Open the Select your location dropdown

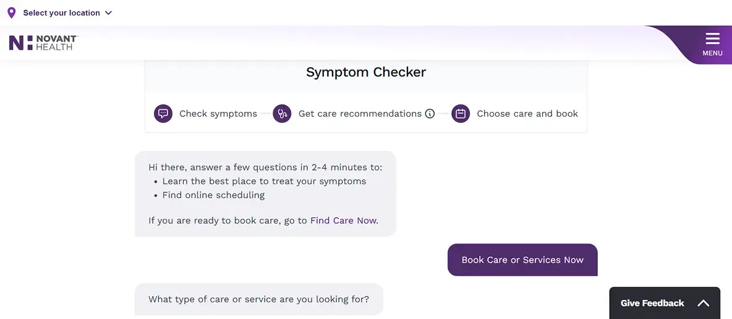(x=61, y=13)
